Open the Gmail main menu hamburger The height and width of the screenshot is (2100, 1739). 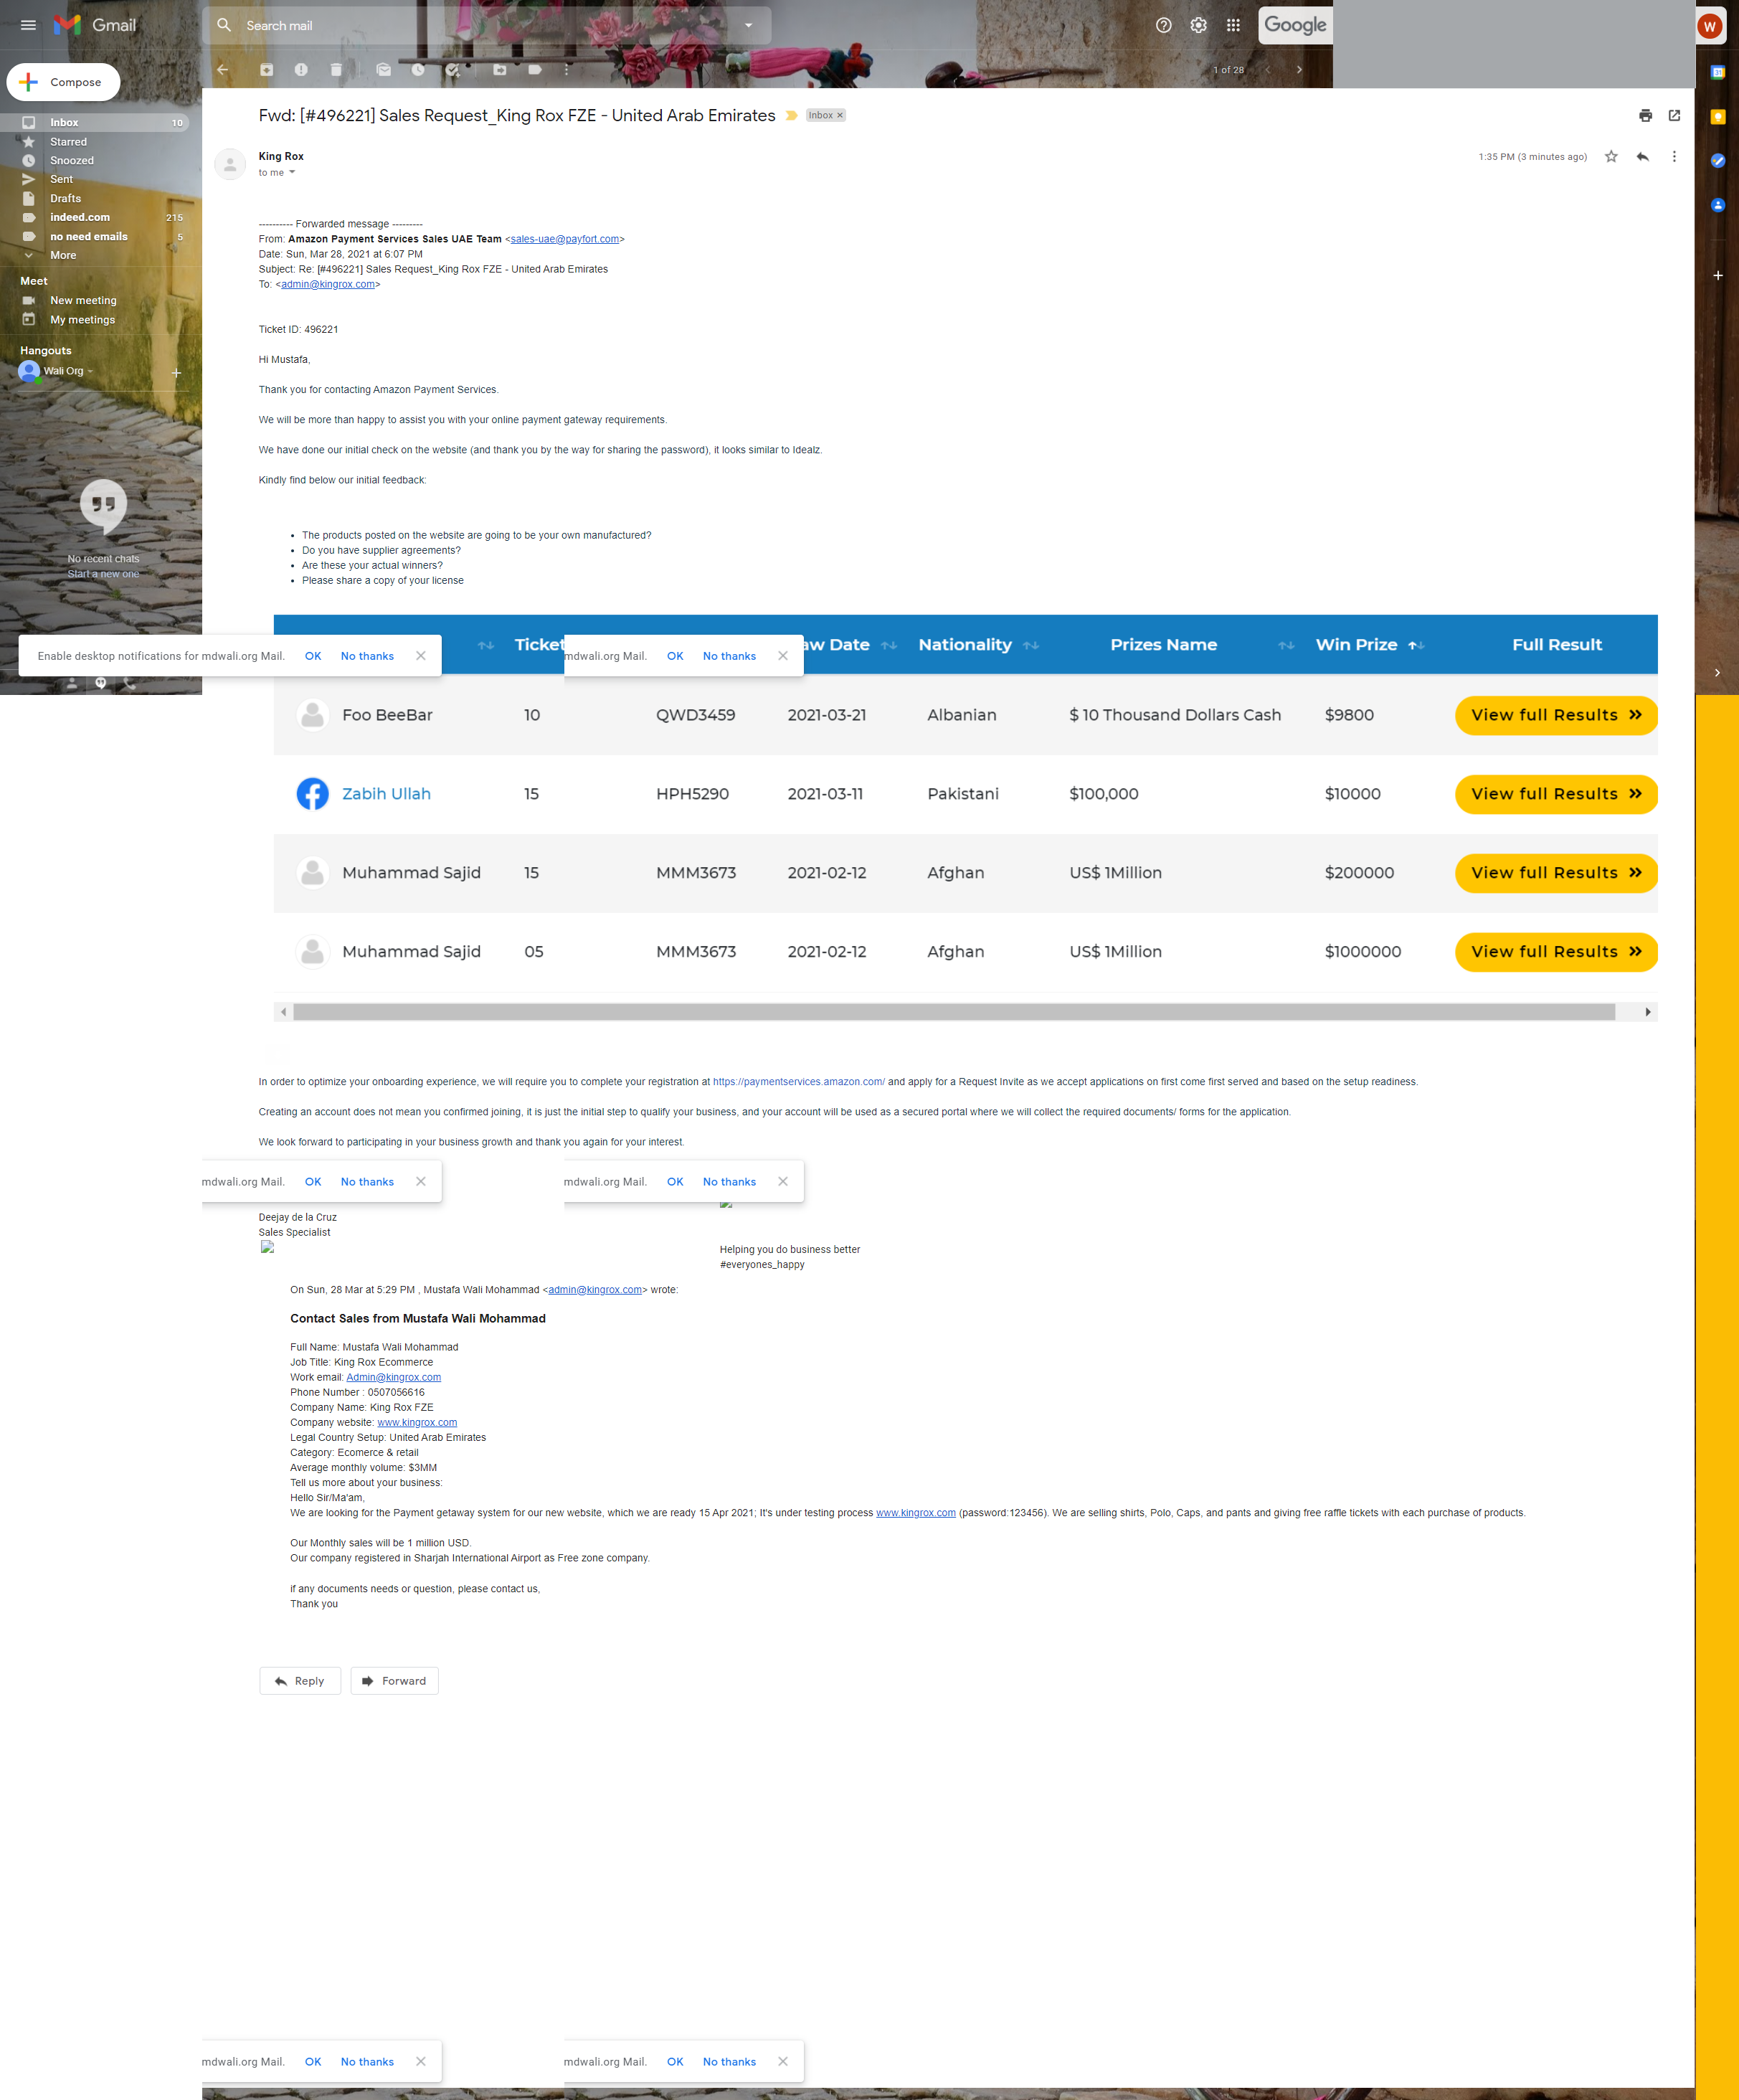tap(28, 25)
